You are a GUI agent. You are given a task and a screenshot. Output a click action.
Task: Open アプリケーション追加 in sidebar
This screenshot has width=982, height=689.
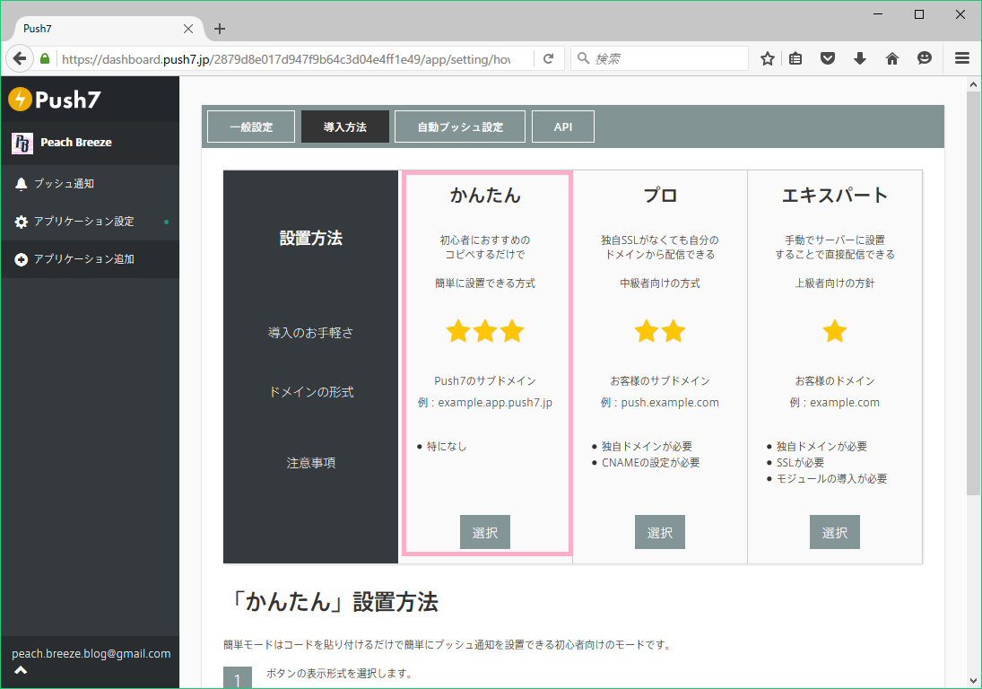(91, 259)
